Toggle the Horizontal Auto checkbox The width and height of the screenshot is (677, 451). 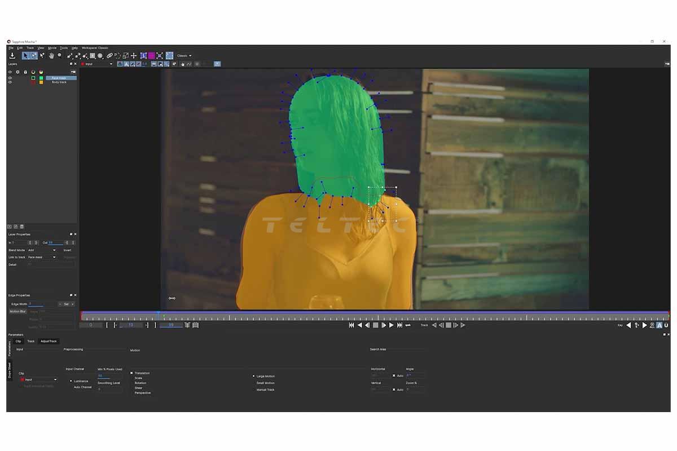tap(394, 375)
